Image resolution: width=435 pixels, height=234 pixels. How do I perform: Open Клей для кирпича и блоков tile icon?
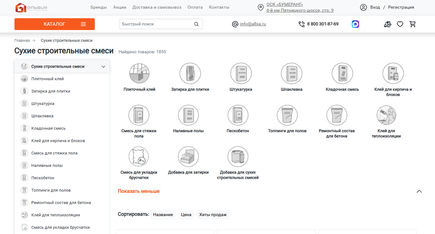[393, 73]
